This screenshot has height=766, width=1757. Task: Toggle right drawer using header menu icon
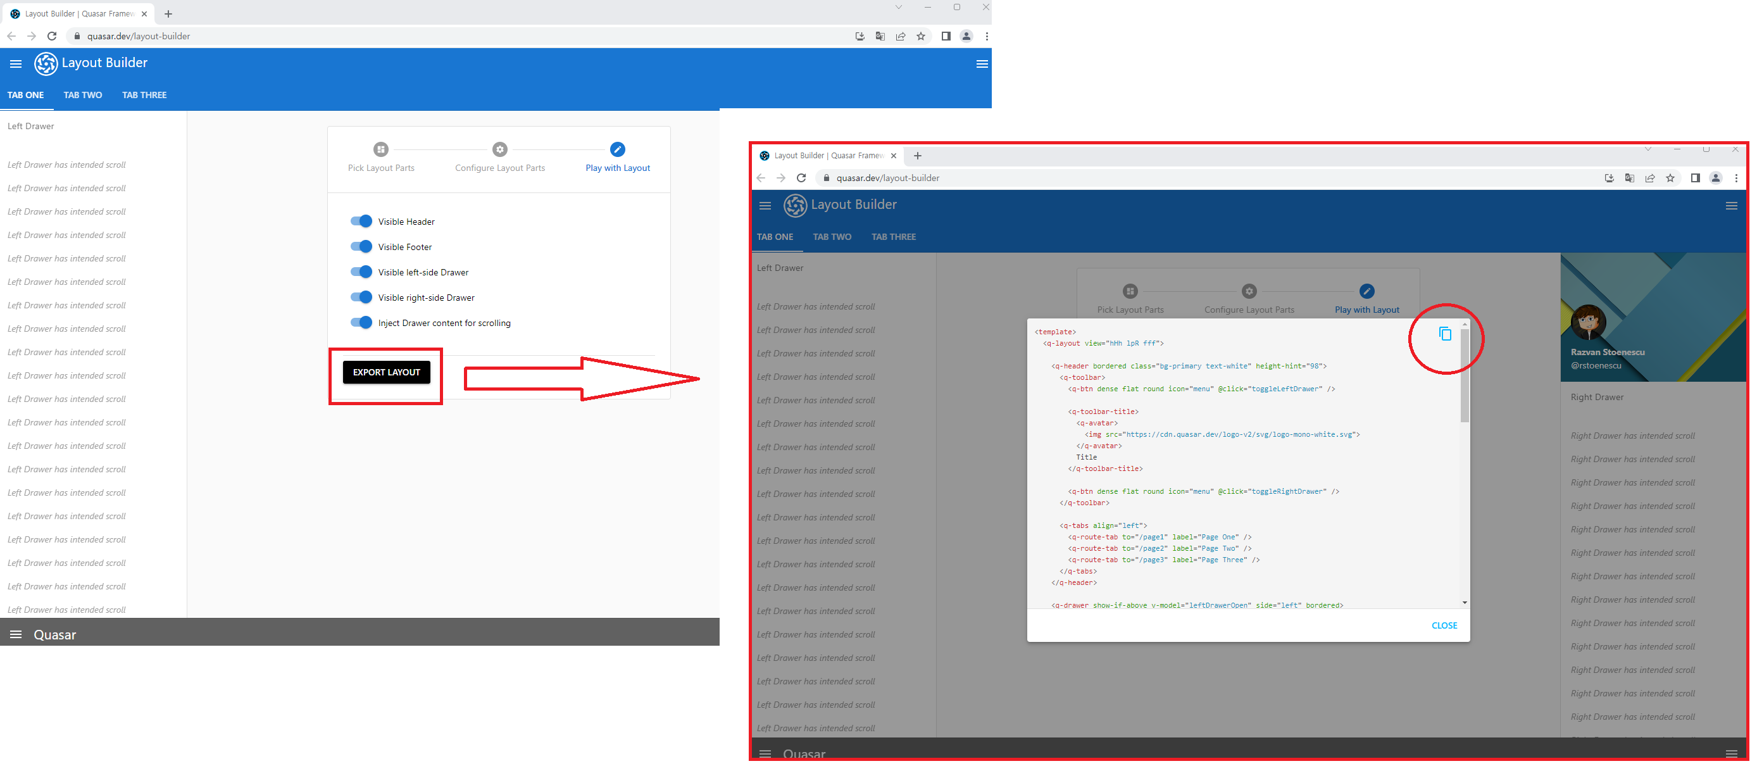[982, 64]
